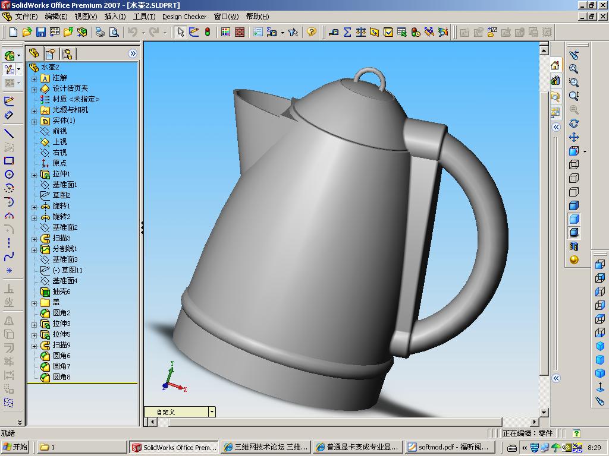
Task: Expand the 实体(1) tree node
Action: pyautogui.click(x=34, y=121)
